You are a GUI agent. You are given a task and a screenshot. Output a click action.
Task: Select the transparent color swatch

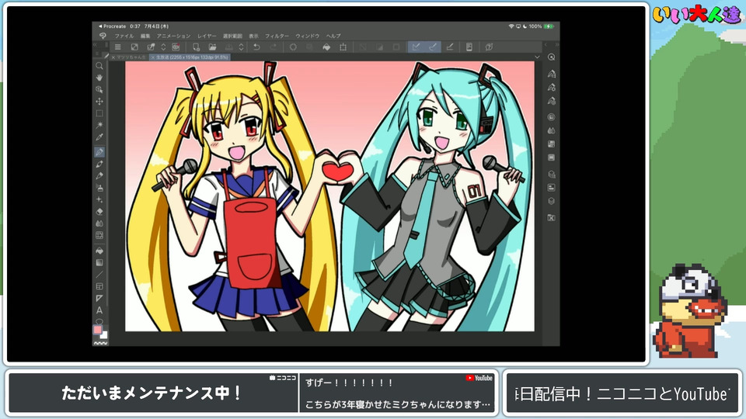(100, 342)
